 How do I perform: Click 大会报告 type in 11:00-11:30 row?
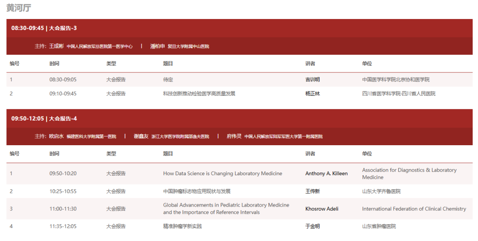pyautogui.click(x=116, y=209)
